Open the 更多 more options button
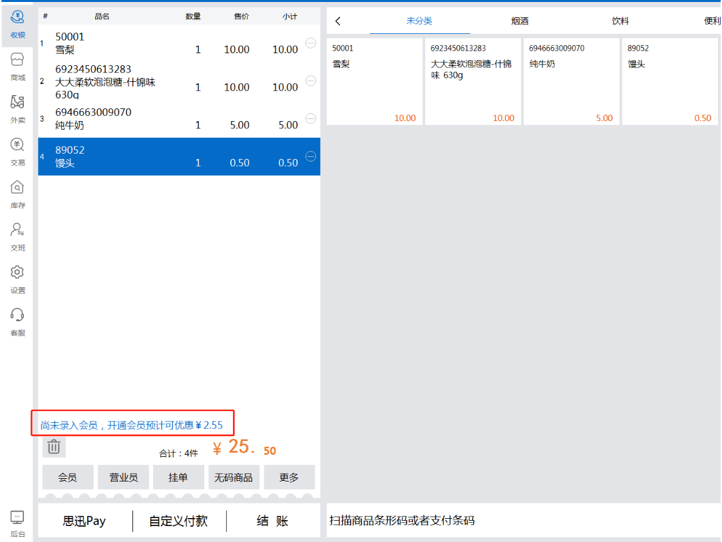This screenshot has width=722, height=542. click(289, 477)
